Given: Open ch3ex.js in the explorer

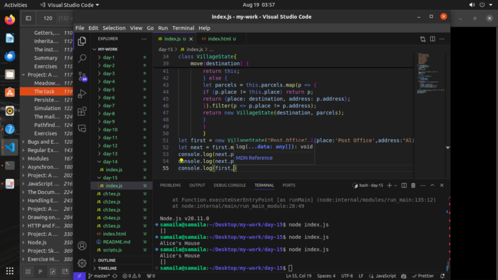Looking at the screenshot, I should [111, 210].
